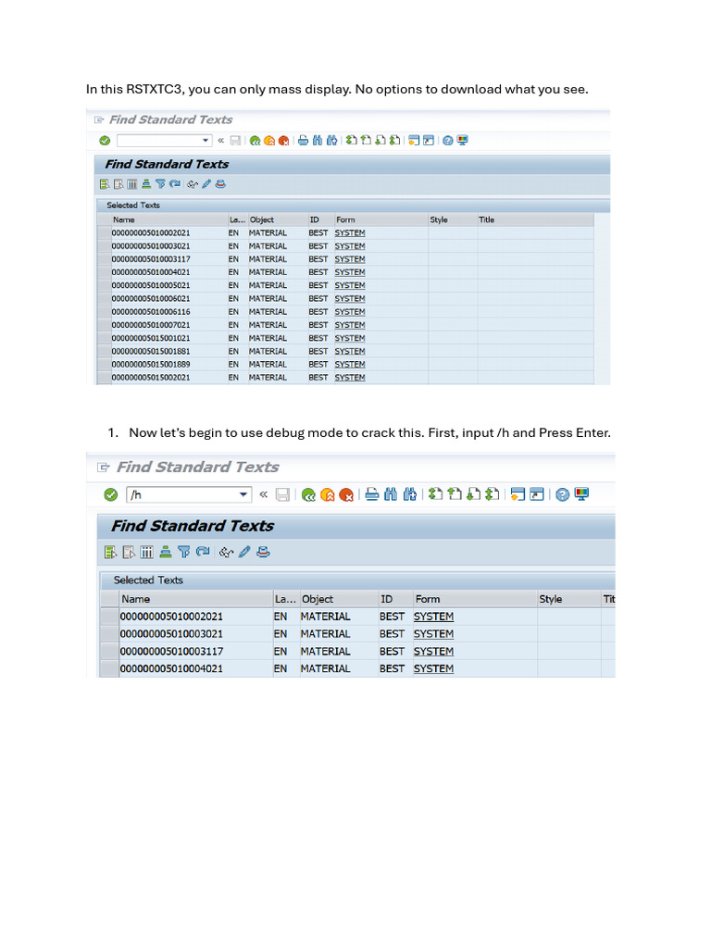Select row marker for 000000005010004021 in /h screenshot
Viewport: 711px width, 948px height.
(x=109, y=668)
